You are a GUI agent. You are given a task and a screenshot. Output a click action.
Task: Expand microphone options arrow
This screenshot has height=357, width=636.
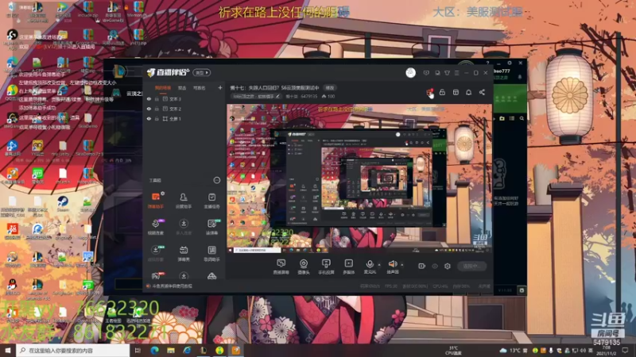(379, 265)
